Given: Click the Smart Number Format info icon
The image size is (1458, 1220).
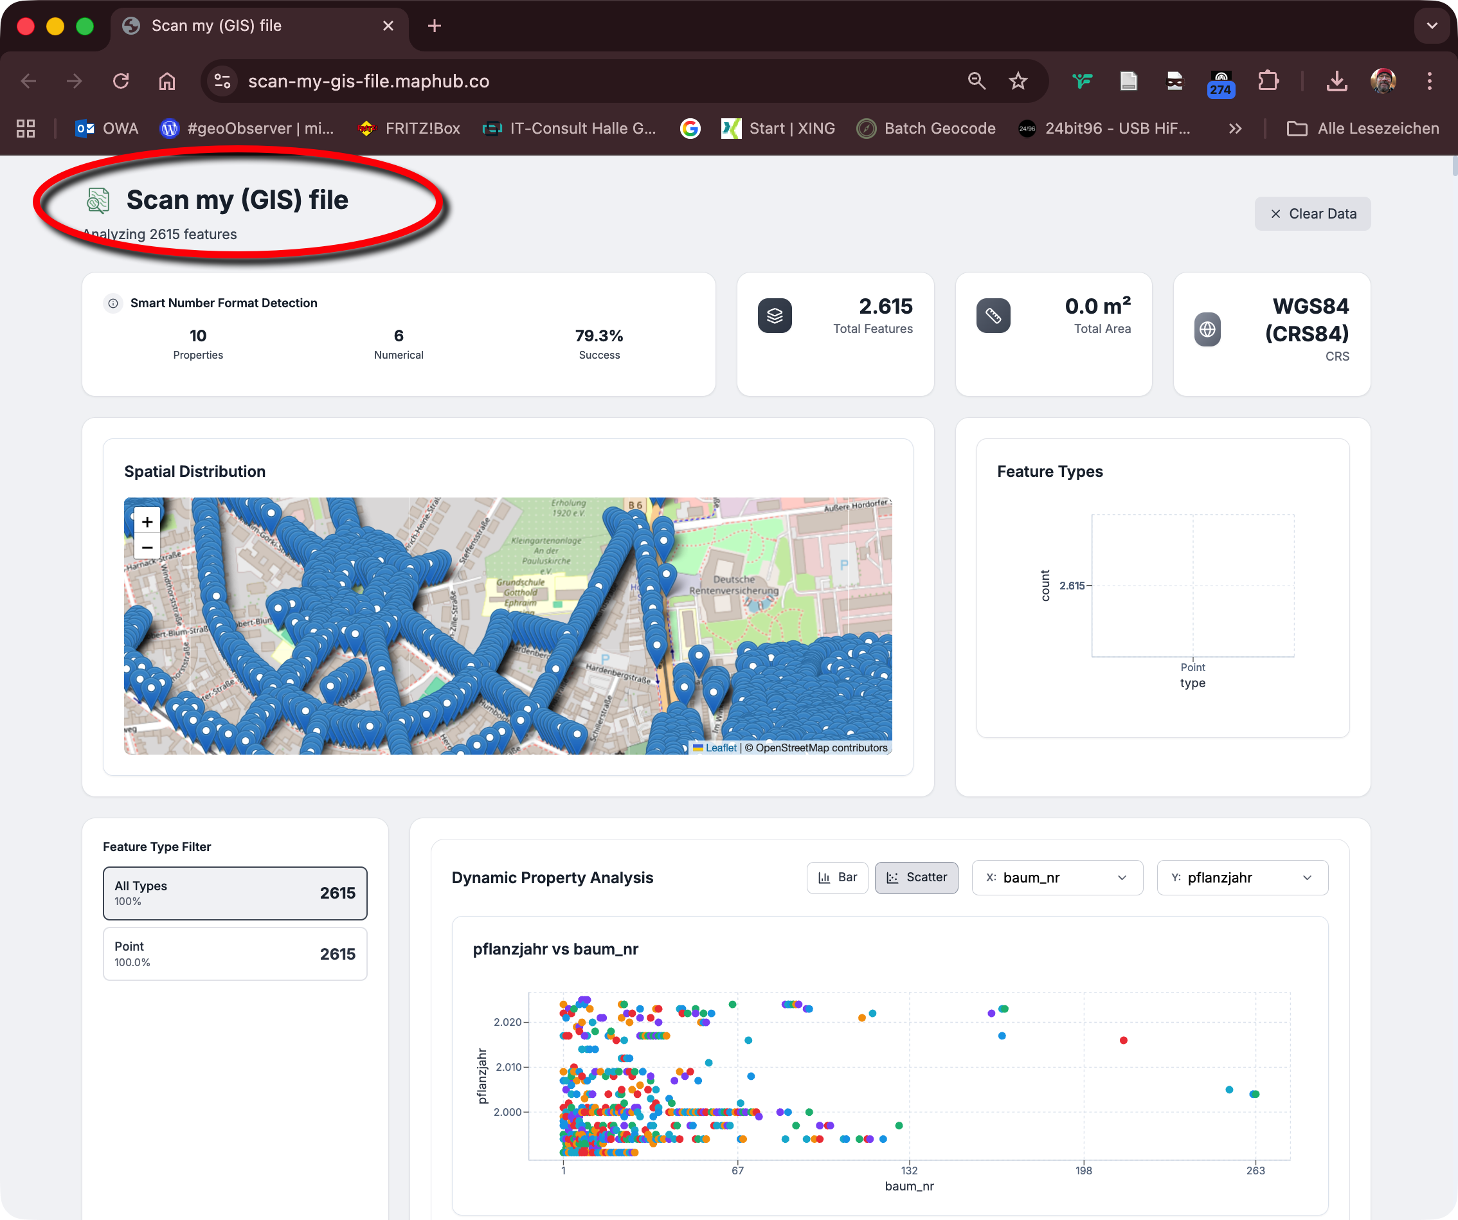Looking at the screenshot, I should [x=113, y=303].
